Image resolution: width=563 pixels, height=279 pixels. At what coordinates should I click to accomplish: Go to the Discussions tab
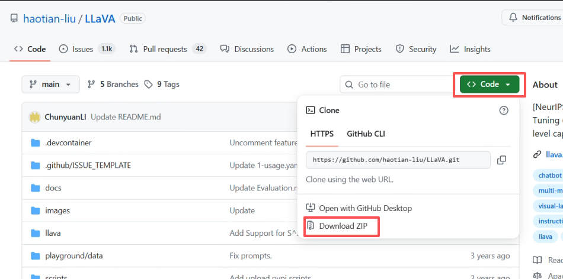[x=247, y=49]
